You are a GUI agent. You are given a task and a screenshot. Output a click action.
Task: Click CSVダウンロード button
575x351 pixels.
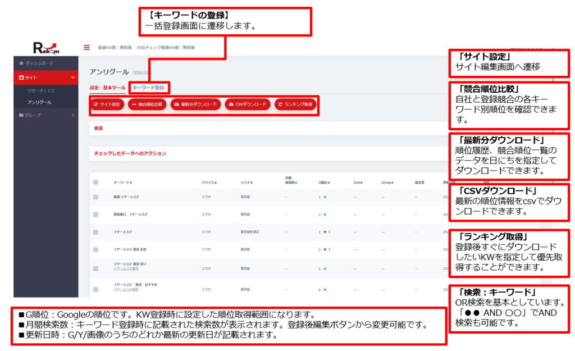tap(248, 104)
